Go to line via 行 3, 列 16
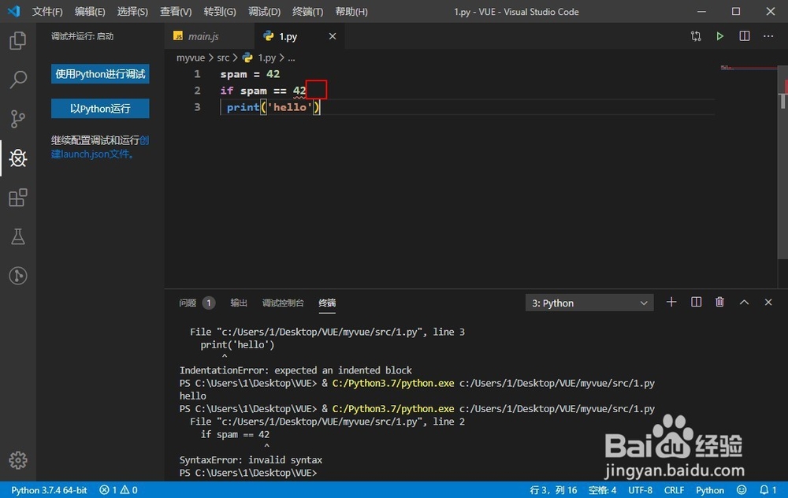 pos(553,490)
